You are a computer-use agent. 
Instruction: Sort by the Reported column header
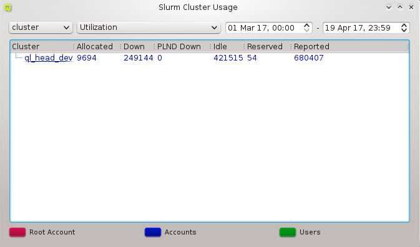coord(350,47)
